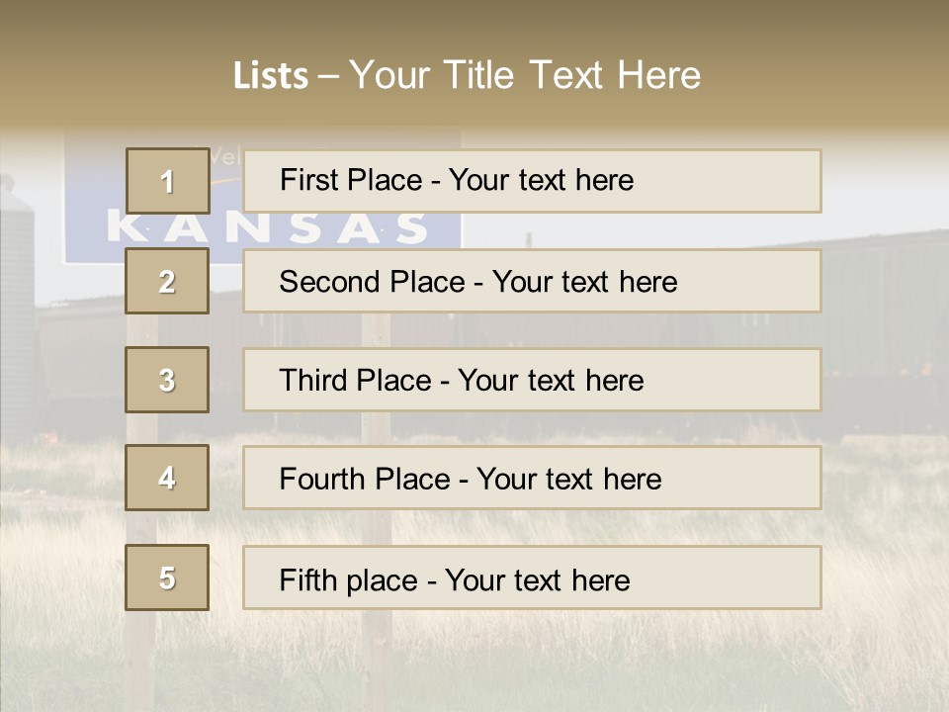Click the 'Second Place - Your text here' bar
The width and height of the screenshot is (949, 712).
(532, 281)
